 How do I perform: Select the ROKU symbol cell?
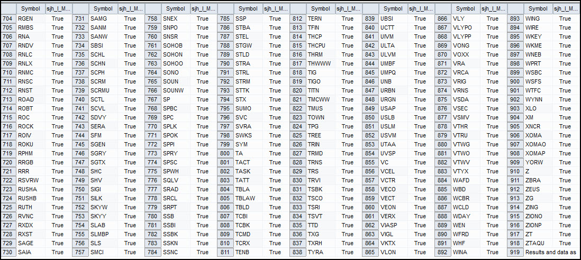tap(31, 144)
